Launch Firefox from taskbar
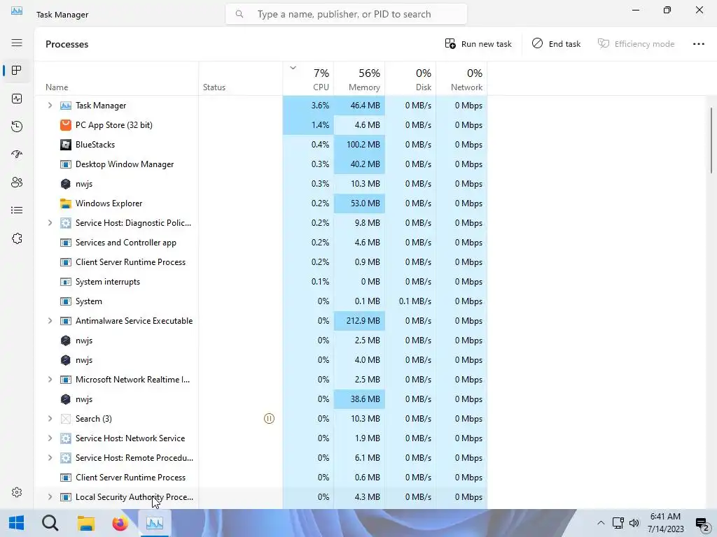The width and height of the screenshot is (717, 537). pyautogui.click(x=120, y=523)
